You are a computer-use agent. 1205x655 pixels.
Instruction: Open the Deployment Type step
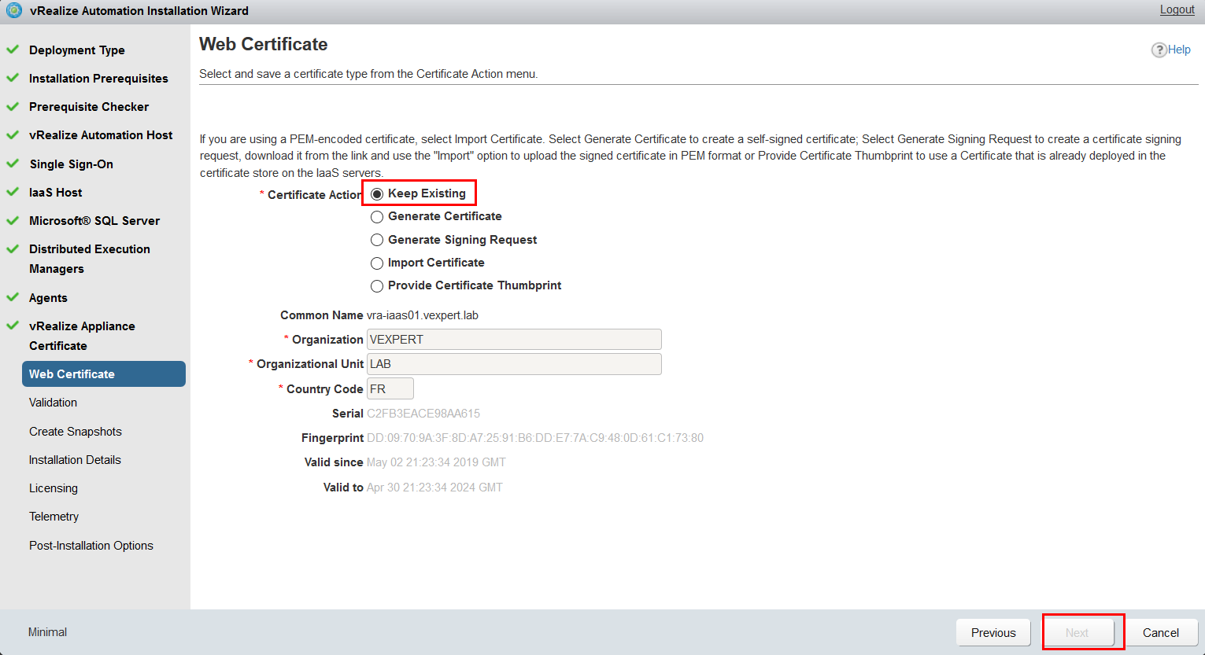click(x=77, y=50)
